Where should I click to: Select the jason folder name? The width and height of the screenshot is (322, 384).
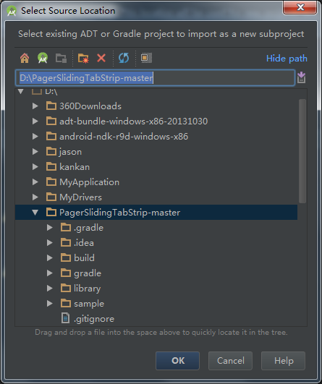[x=71, y=152]
